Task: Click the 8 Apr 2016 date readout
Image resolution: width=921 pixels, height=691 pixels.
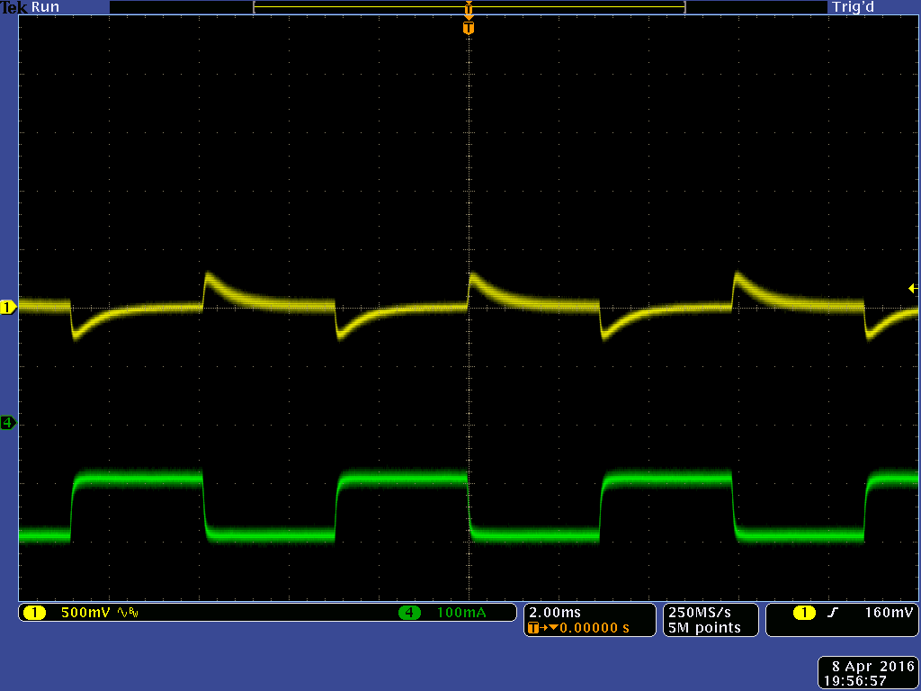Action: coord(872,667)
